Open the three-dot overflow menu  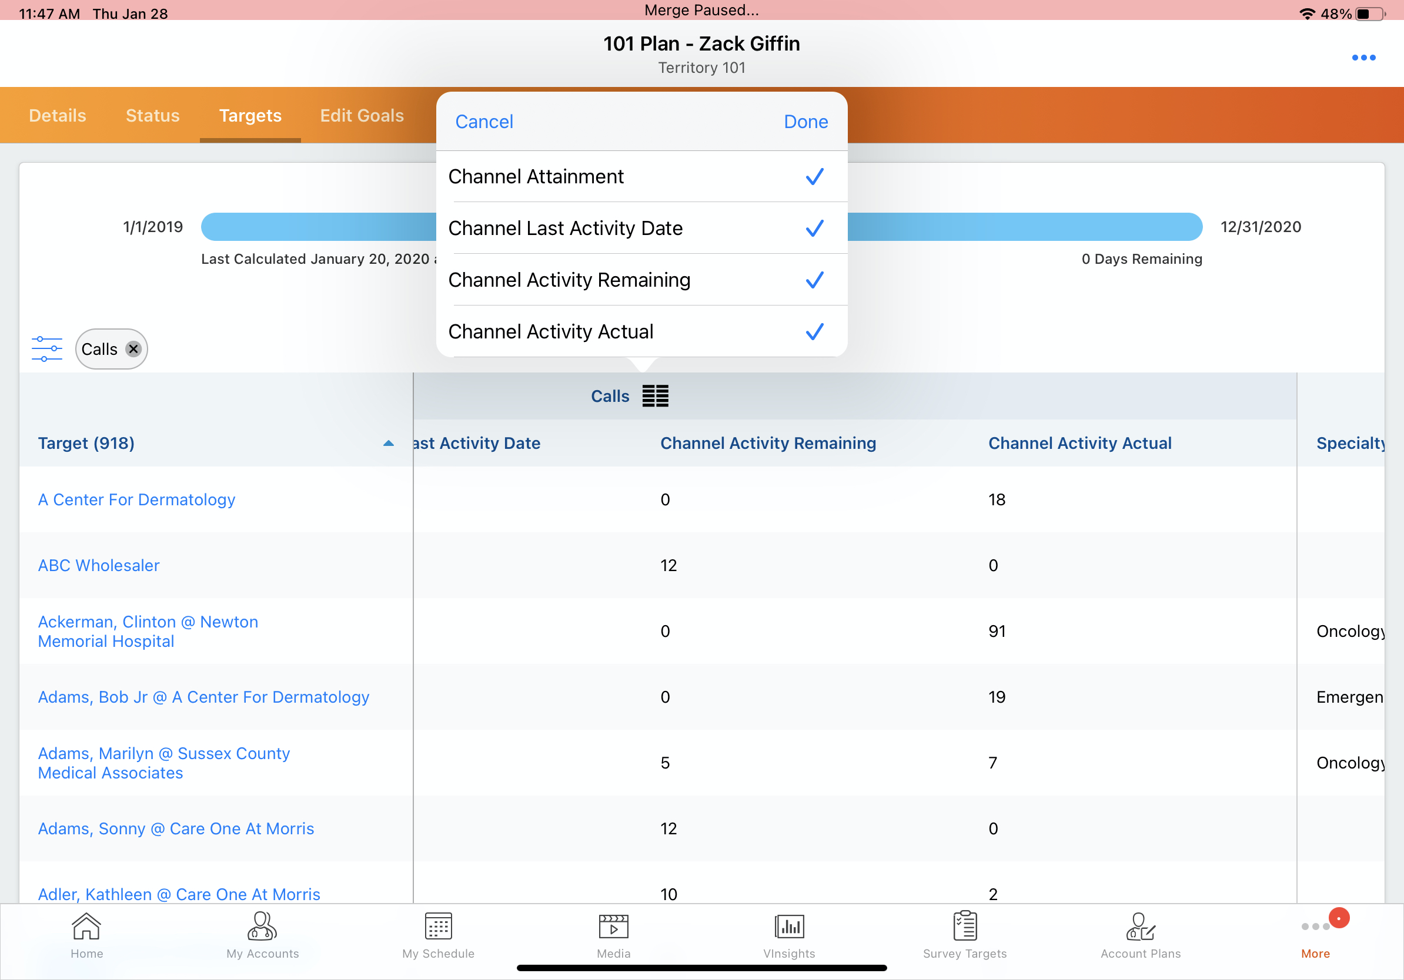pyautogui.click(x=1363, y=58)
